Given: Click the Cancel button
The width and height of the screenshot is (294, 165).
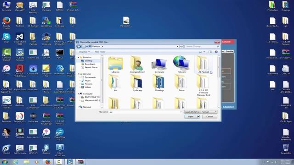Looking at the screenshot, I should coord(209,116).
